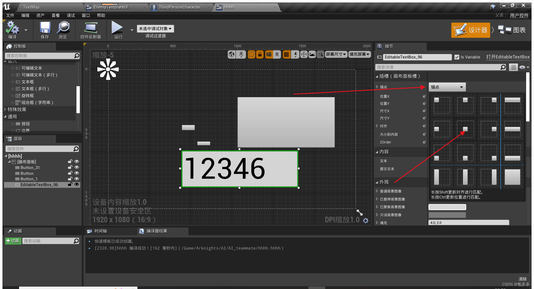Expand 普通背景图像 property

(377, 191)
